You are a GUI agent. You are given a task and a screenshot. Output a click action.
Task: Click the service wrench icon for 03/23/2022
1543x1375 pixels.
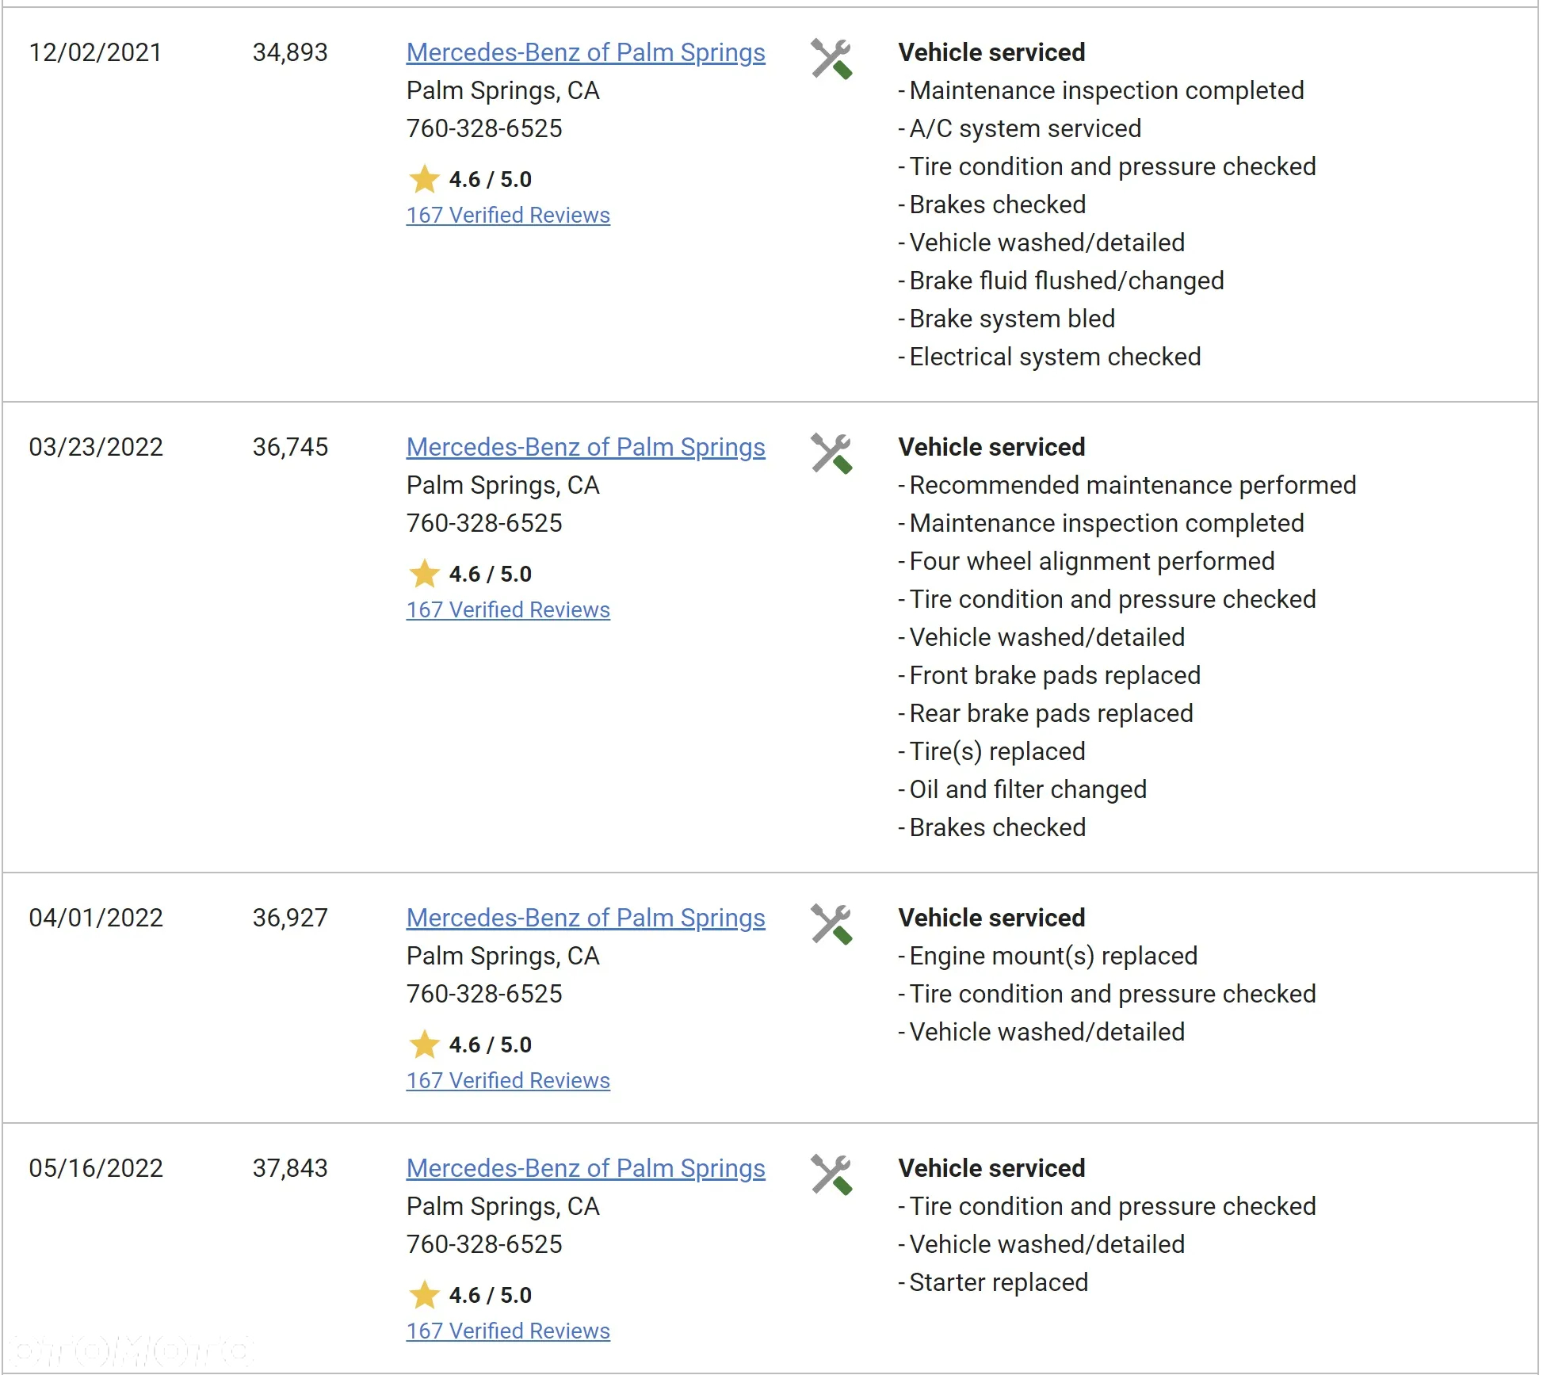(831, 454)
